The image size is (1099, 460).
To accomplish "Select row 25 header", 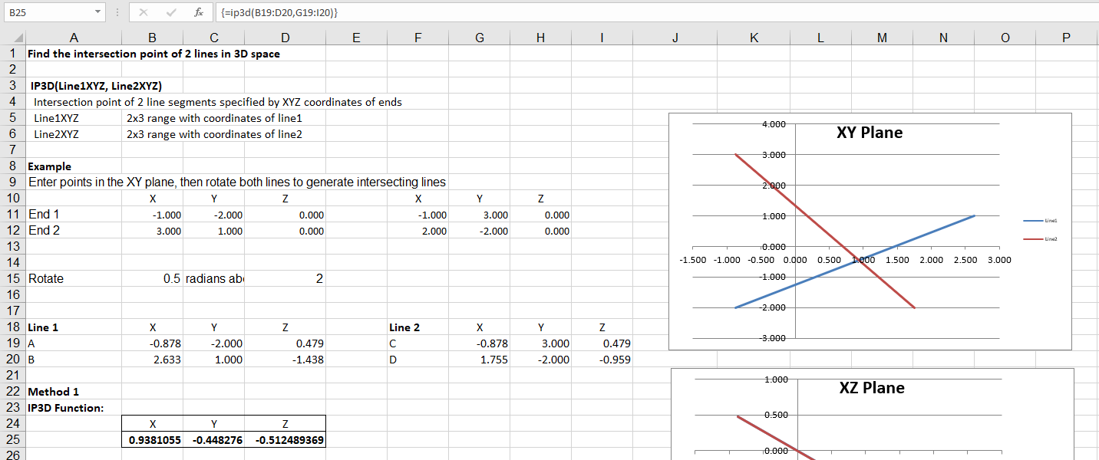I will tap(12, 440).
